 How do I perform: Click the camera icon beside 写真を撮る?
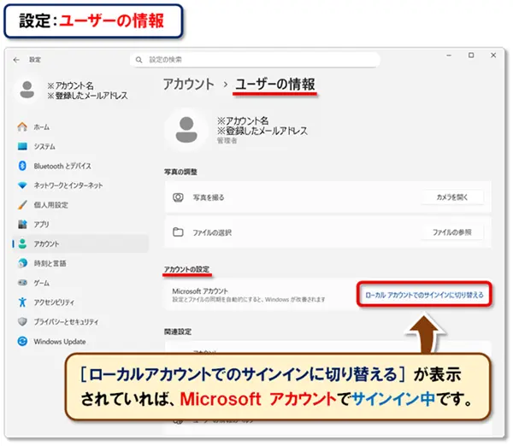(178, 197)
